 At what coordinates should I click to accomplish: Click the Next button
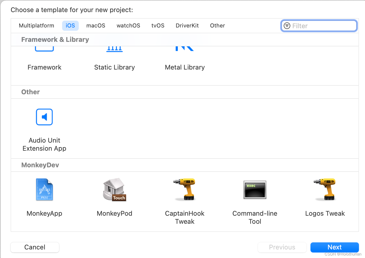(335, 247)
